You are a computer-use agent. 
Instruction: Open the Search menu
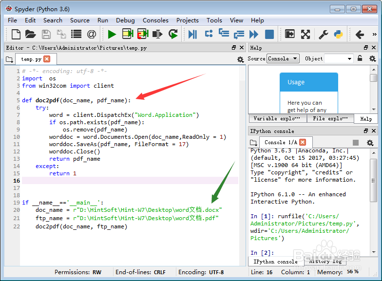pyautogui.click(x=53, y=20)
